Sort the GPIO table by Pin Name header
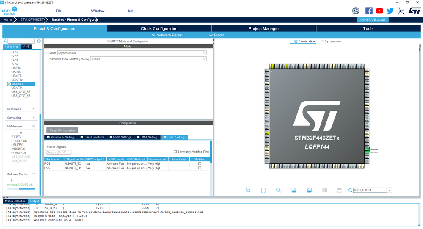Screen dimensions: 423x229 [x=54, y=160]
